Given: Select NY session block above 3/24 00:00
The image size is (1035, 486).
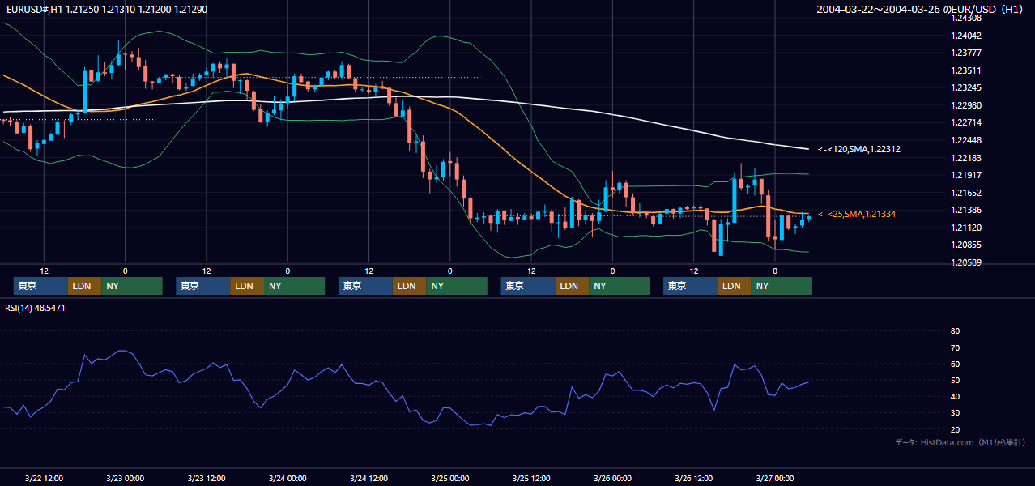Looking at the screenshot, I should pyautogui.click(x=294, y=286).
